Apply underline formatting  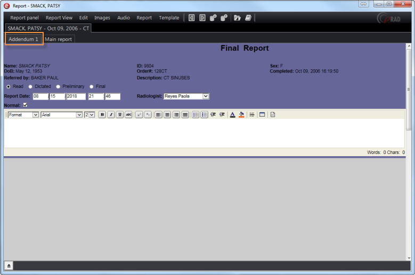tap(119, 115)
